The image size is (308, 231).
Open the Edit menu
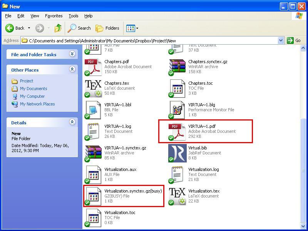(x=21, y=16)
